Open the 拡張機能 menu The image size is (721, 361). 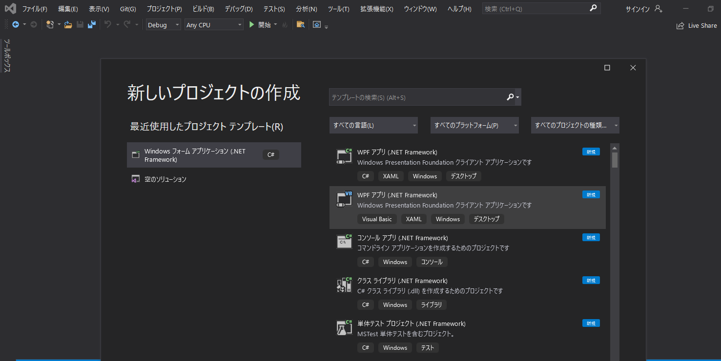(376, 9)
